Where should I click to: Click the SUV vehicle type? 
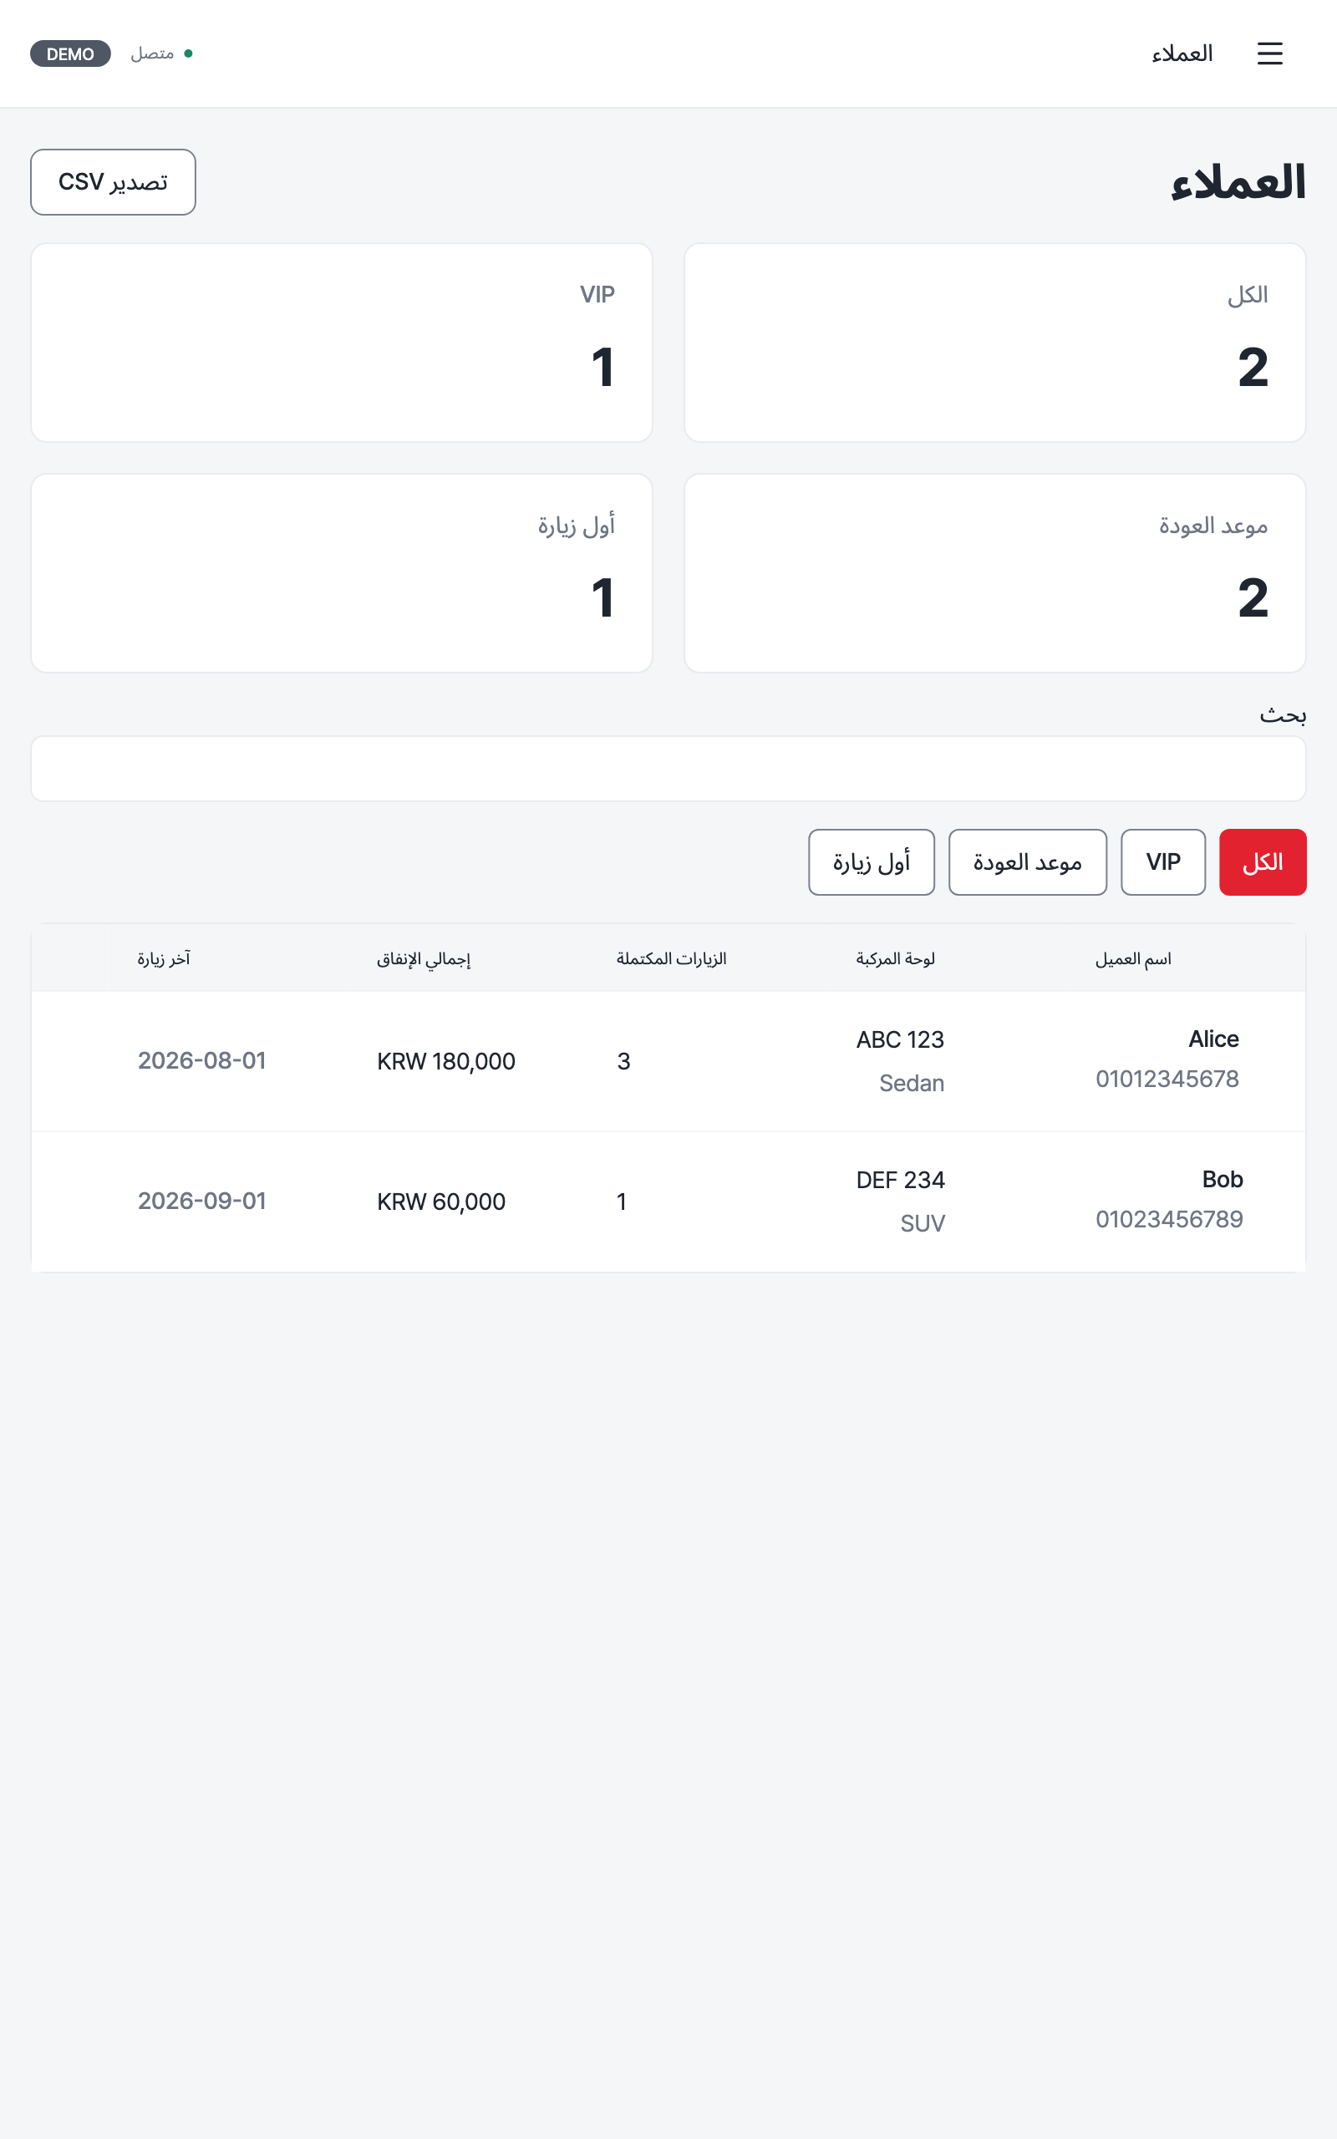tap(923, 1224)
